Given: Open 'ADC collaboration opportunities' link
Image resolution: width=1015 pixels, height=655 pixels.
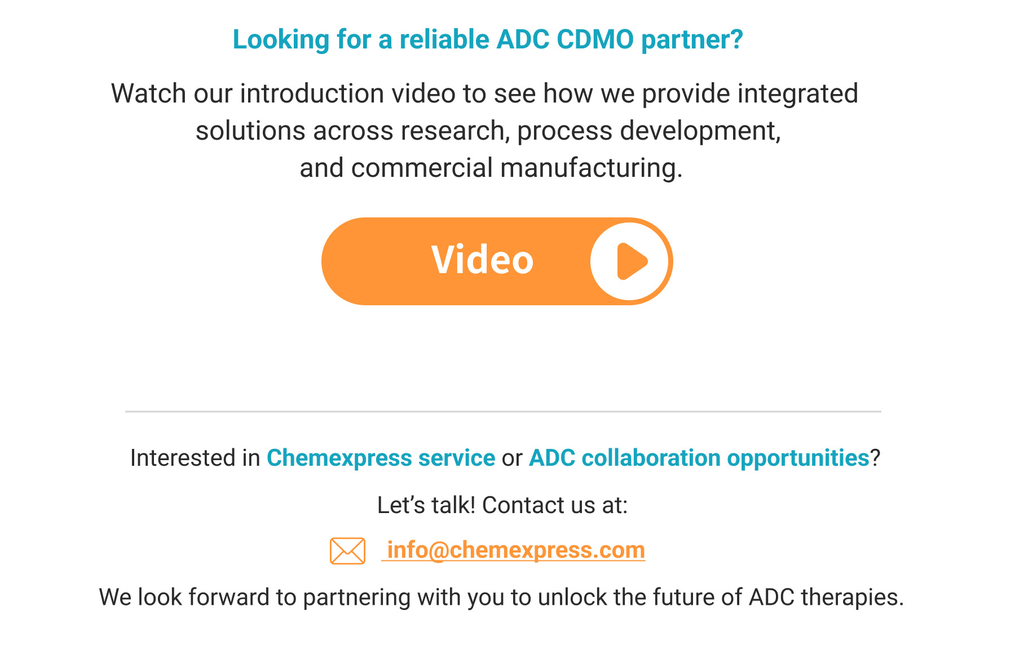Looking at the screenshot, I should point(699,458).
